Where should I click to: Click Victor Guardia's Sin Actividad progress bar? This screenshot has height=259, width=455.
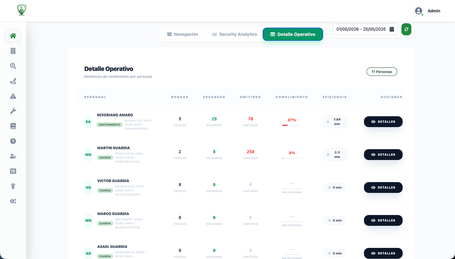coord(292,189)
